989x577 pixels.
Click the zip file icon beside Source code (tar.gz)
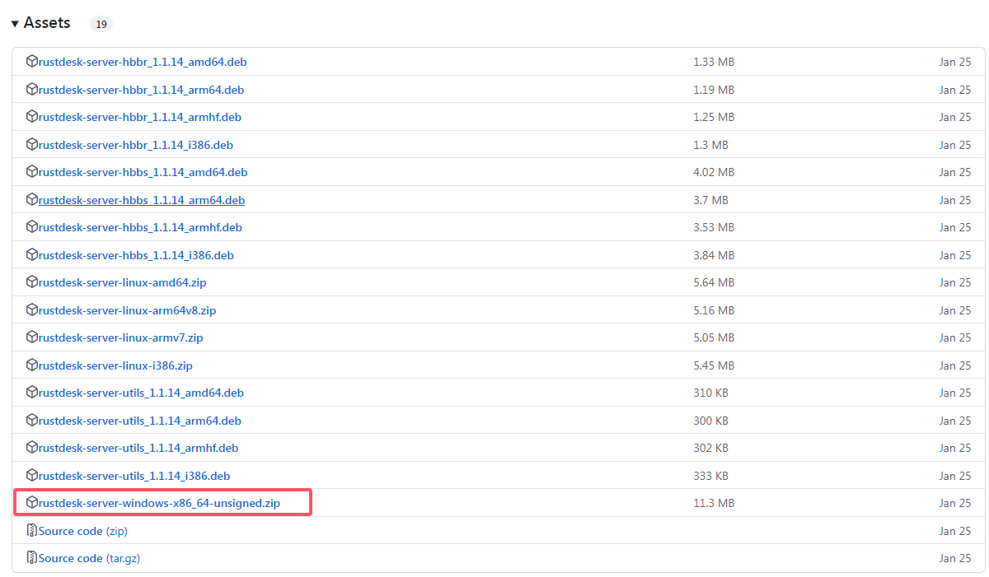(32, 558)
